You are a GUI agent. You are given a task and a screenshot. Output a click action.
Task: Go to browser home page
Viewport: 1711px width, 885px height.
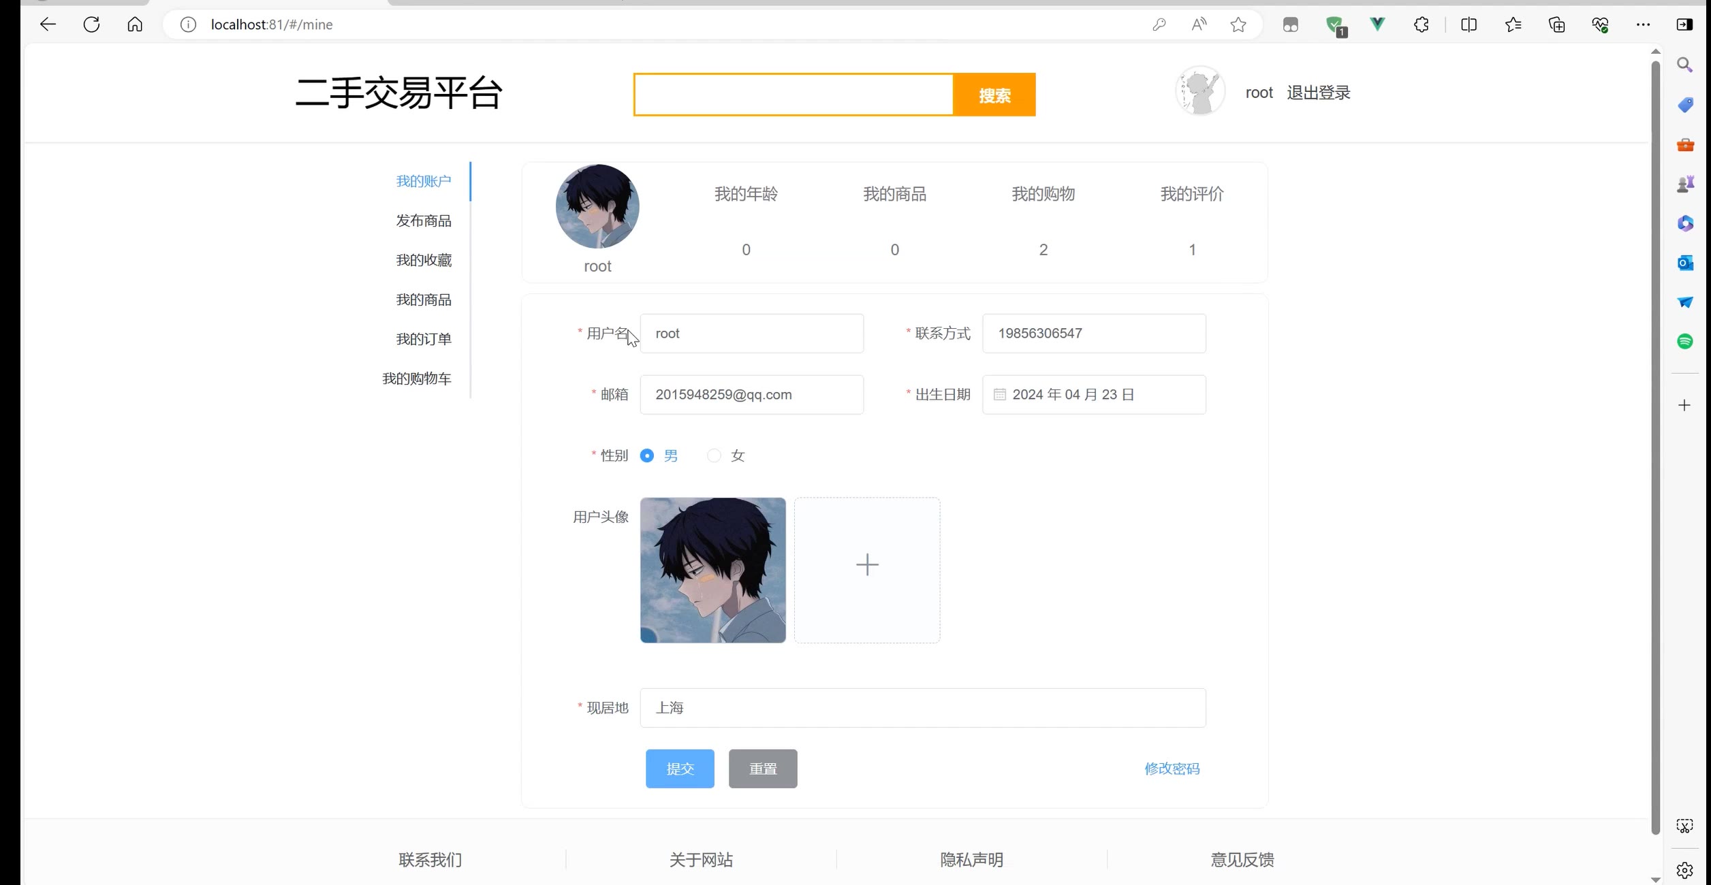point(135,25)
